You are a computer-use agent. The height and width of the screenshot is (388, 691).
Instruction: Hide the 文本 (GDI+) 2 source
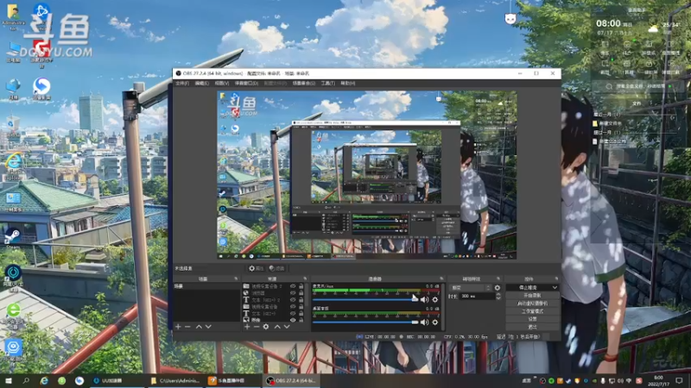point(293,300)
